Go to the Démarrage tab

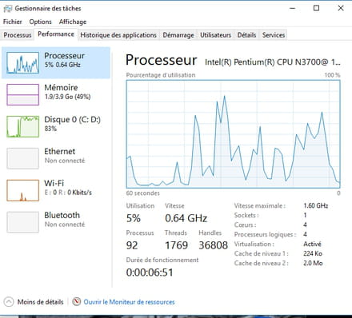[x=178, y=35]
